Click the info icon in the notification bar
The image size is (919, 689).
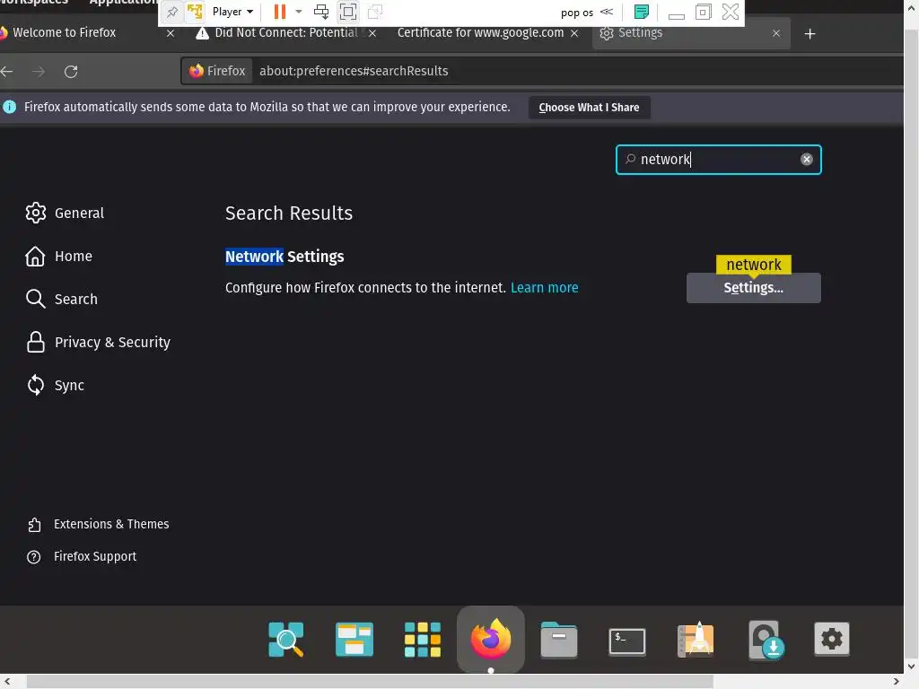(x=9, y=107)
